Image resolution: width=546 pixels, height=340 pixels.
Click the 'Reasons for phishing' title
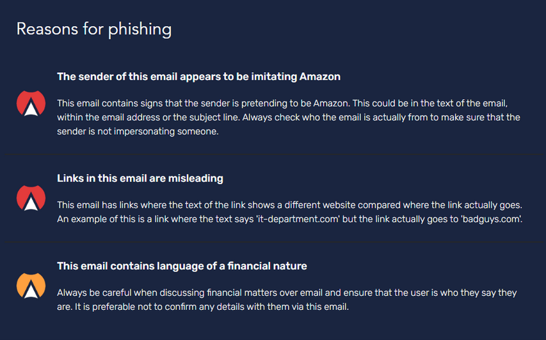pyautogui.click(x=93, y=29)
